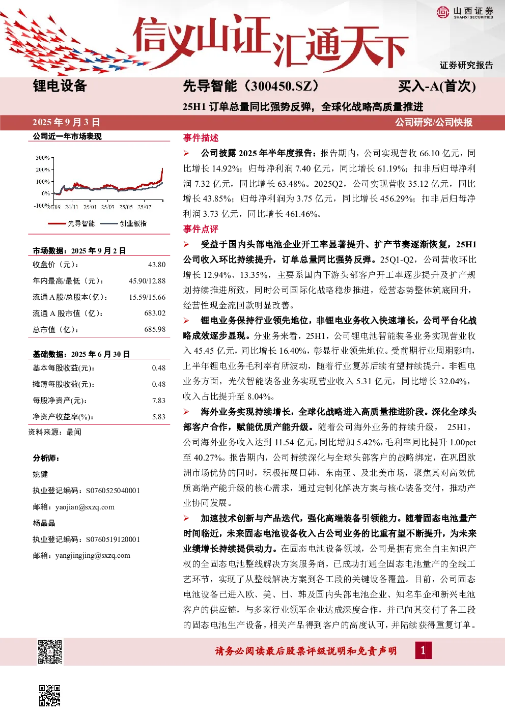The height and width of the screenshot is (714, 505).
Task: Click the red 先导智能 legend entry
Action: click(72, 223)
